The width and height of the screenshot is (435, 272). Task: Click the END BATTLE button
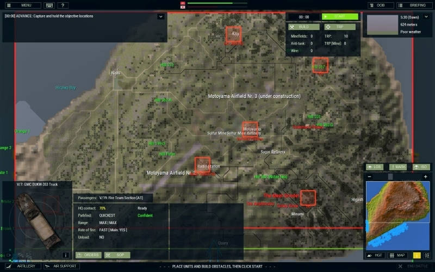point(414,267)
